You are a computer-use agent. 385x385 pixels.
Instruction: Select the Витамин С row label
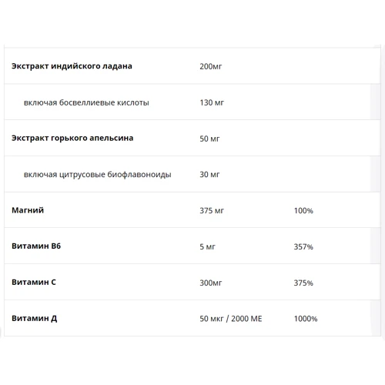pos(34,282)
